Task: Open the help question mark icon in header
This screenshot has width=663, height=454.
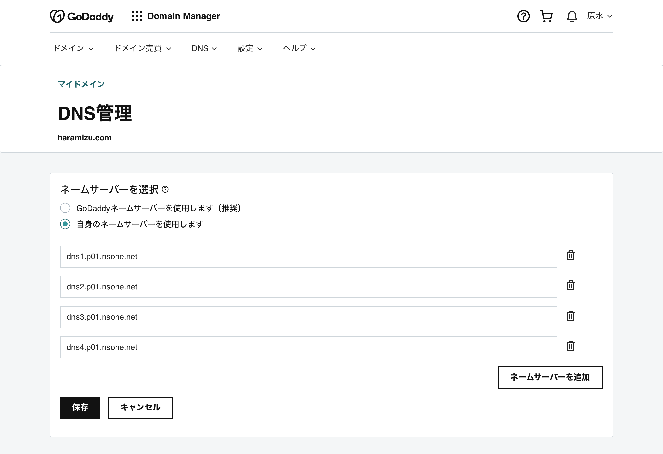Action: pos(523,16)
